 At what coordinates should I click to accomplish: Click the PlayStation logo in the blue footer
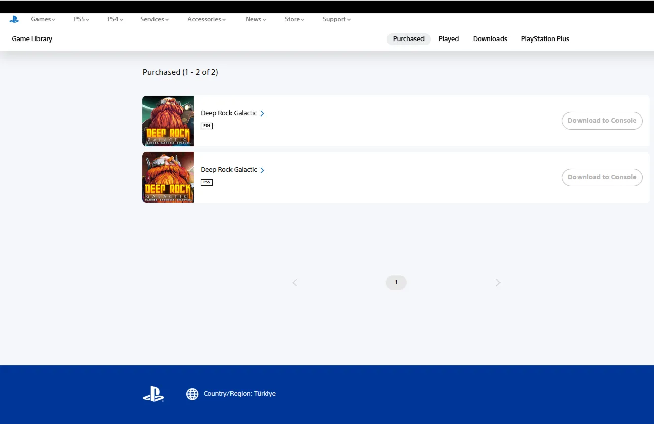coord(153,394)
